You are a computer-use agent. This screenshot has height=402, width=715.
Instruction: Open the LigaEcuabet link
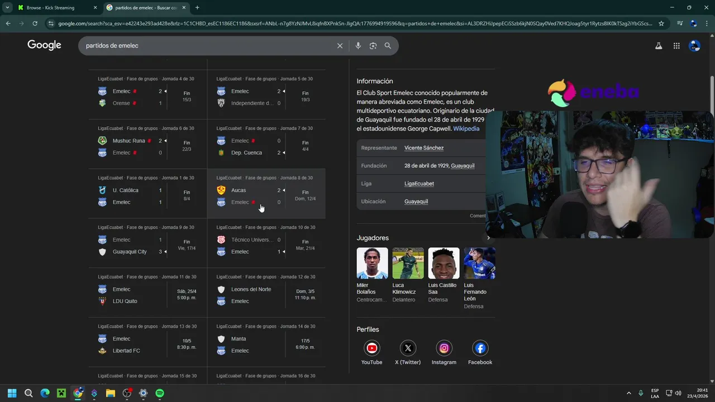(419, 184)
